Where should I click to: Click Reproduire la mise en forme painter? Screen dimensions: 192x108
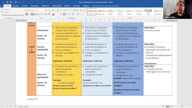tap(12, 15)
